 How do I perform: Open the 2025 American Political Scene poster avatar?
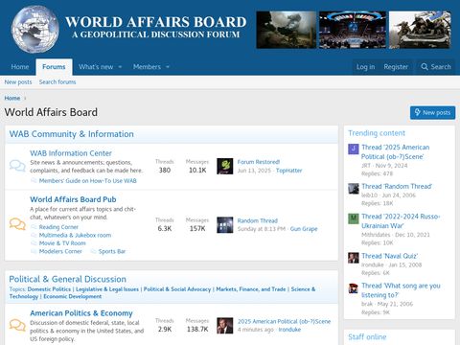pyautogui.click(x=225, y=326)
